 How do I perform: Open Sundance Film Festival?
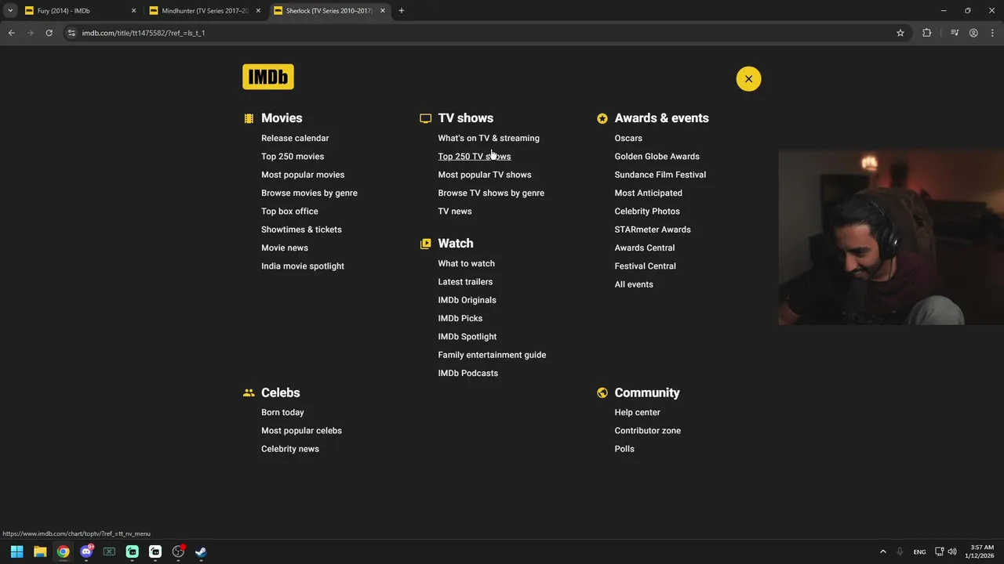[x=660, y=175]
